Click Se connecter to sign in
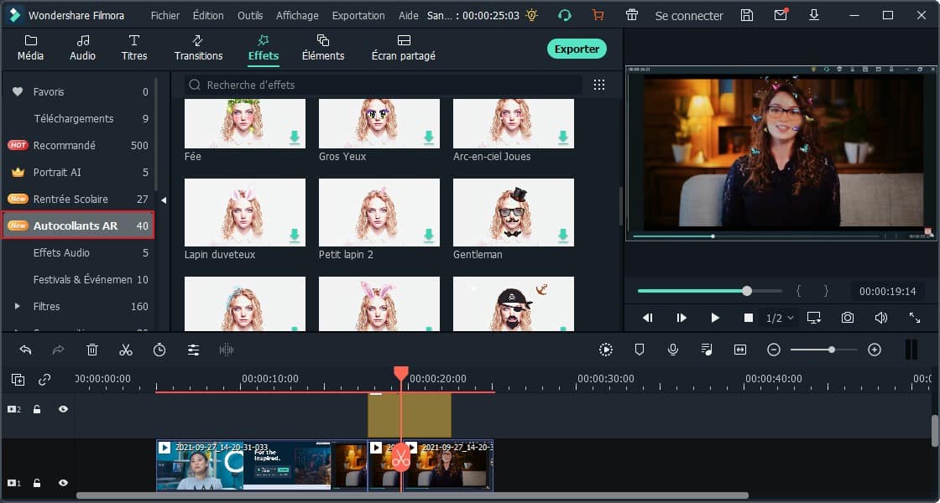940x503 pixels. tap(688, 15)
